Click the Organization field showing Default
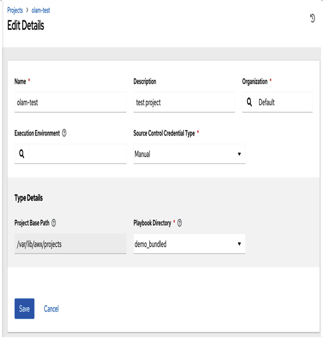 [285, 102]
